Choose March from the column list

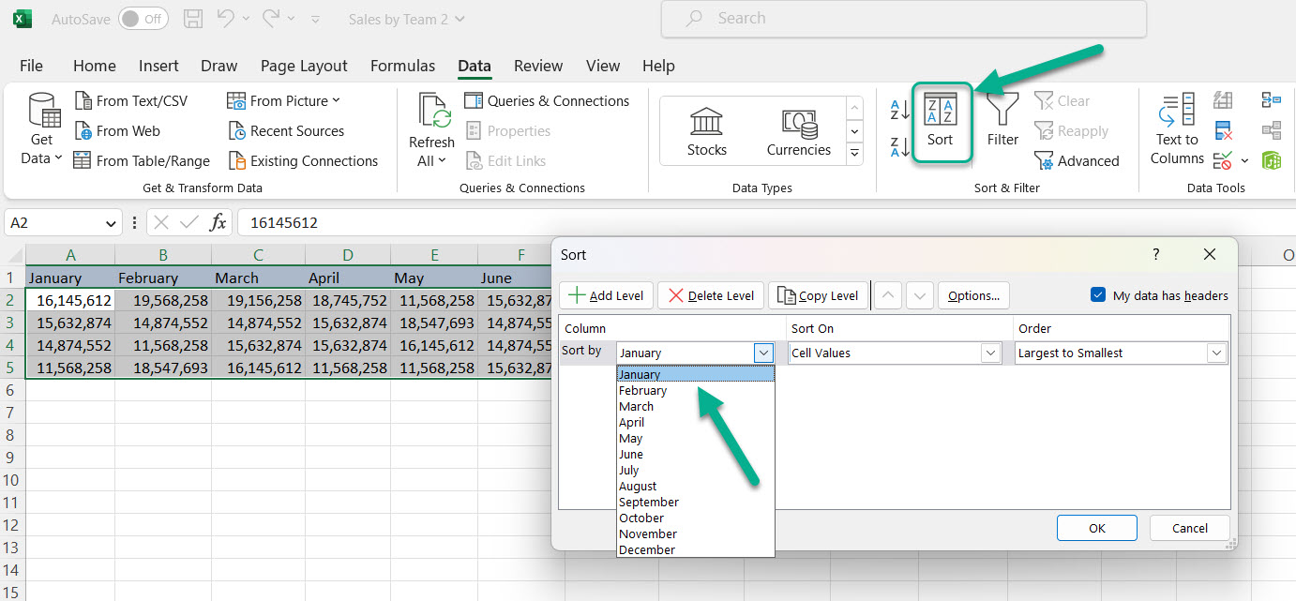[x=636, y=407]
